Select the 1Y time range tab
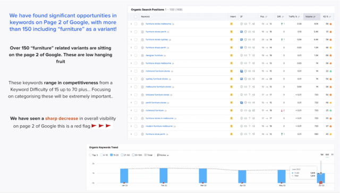The width and height of the screenshot is (340, 193). click(x=332, y=155)
